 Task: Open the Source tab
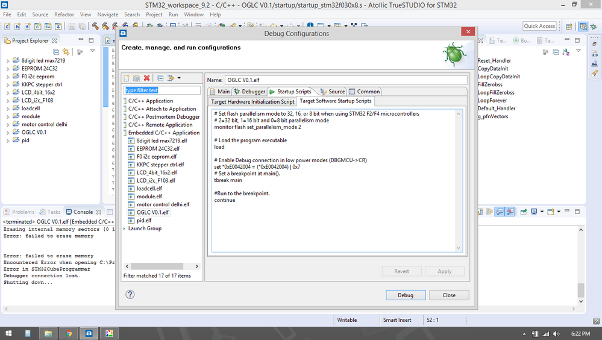coord(333,92)
